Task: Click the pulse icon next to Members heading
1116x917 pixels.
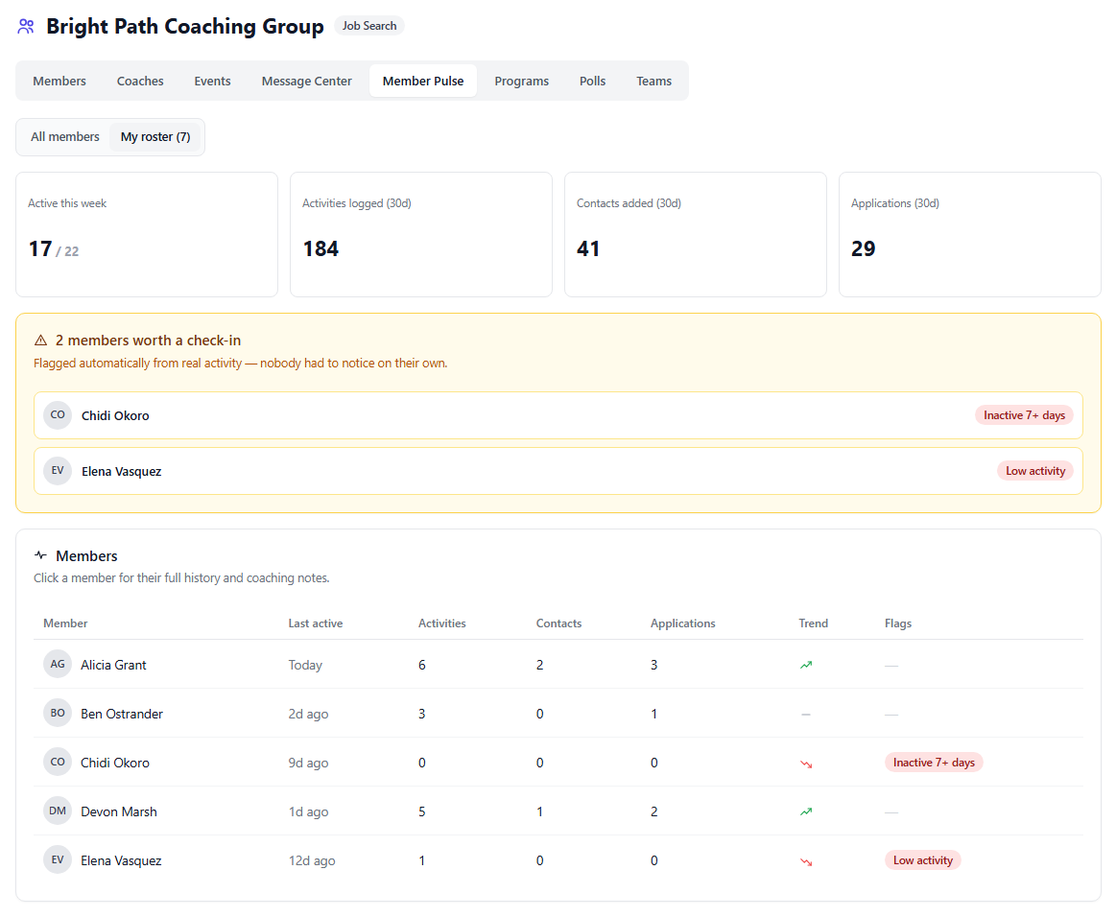Action: tap(40, 554)
